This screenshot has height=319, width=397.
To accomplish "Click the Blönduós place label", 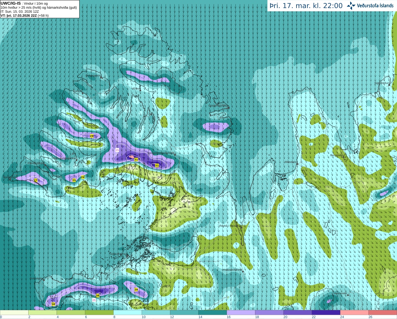I will 291,162.
